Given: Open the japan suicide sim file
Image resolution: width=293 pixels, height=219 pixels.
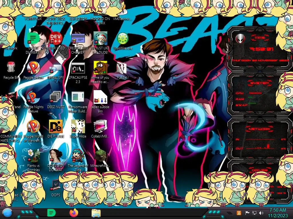Looking at the screenshot, I should pos(100,97).
